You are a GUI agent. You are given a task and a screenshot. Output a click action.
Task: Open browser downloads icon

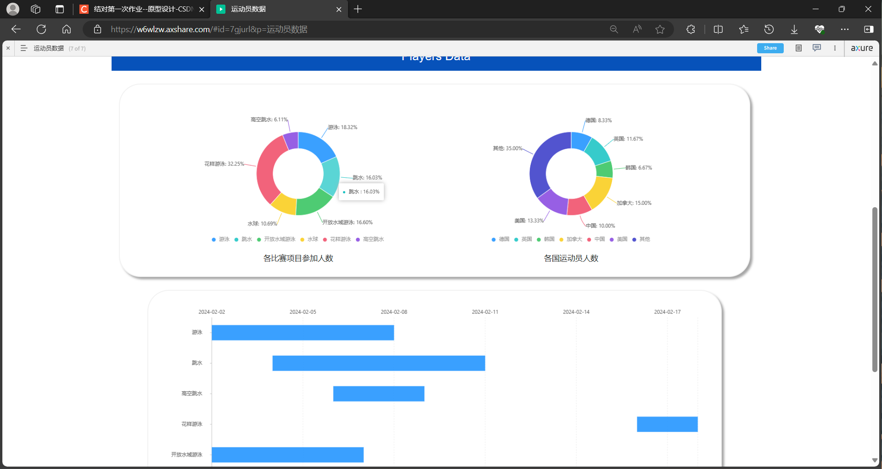coord(794,29)
